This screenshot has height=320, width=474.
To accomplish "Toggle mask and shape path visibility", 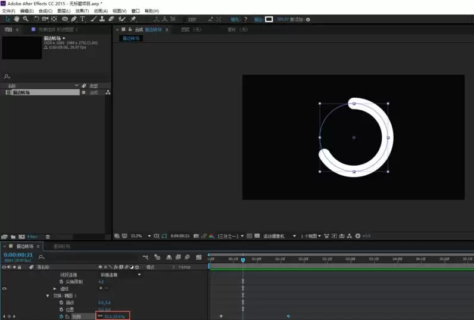I will pyautogui.click(x=164, y=236).
